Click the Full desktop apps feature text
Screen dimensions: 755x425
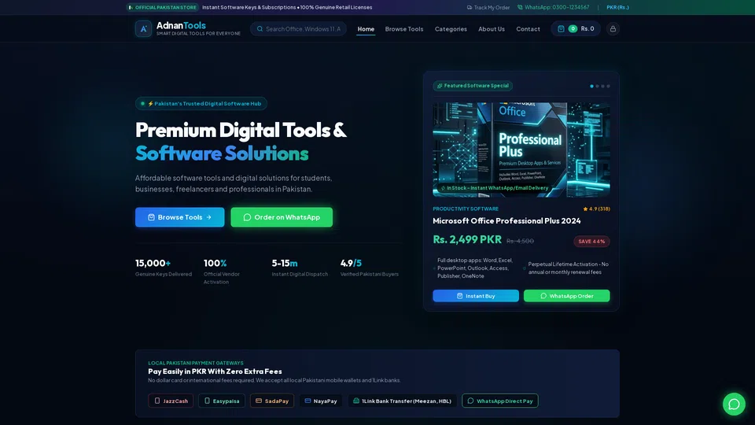(475, 268)
